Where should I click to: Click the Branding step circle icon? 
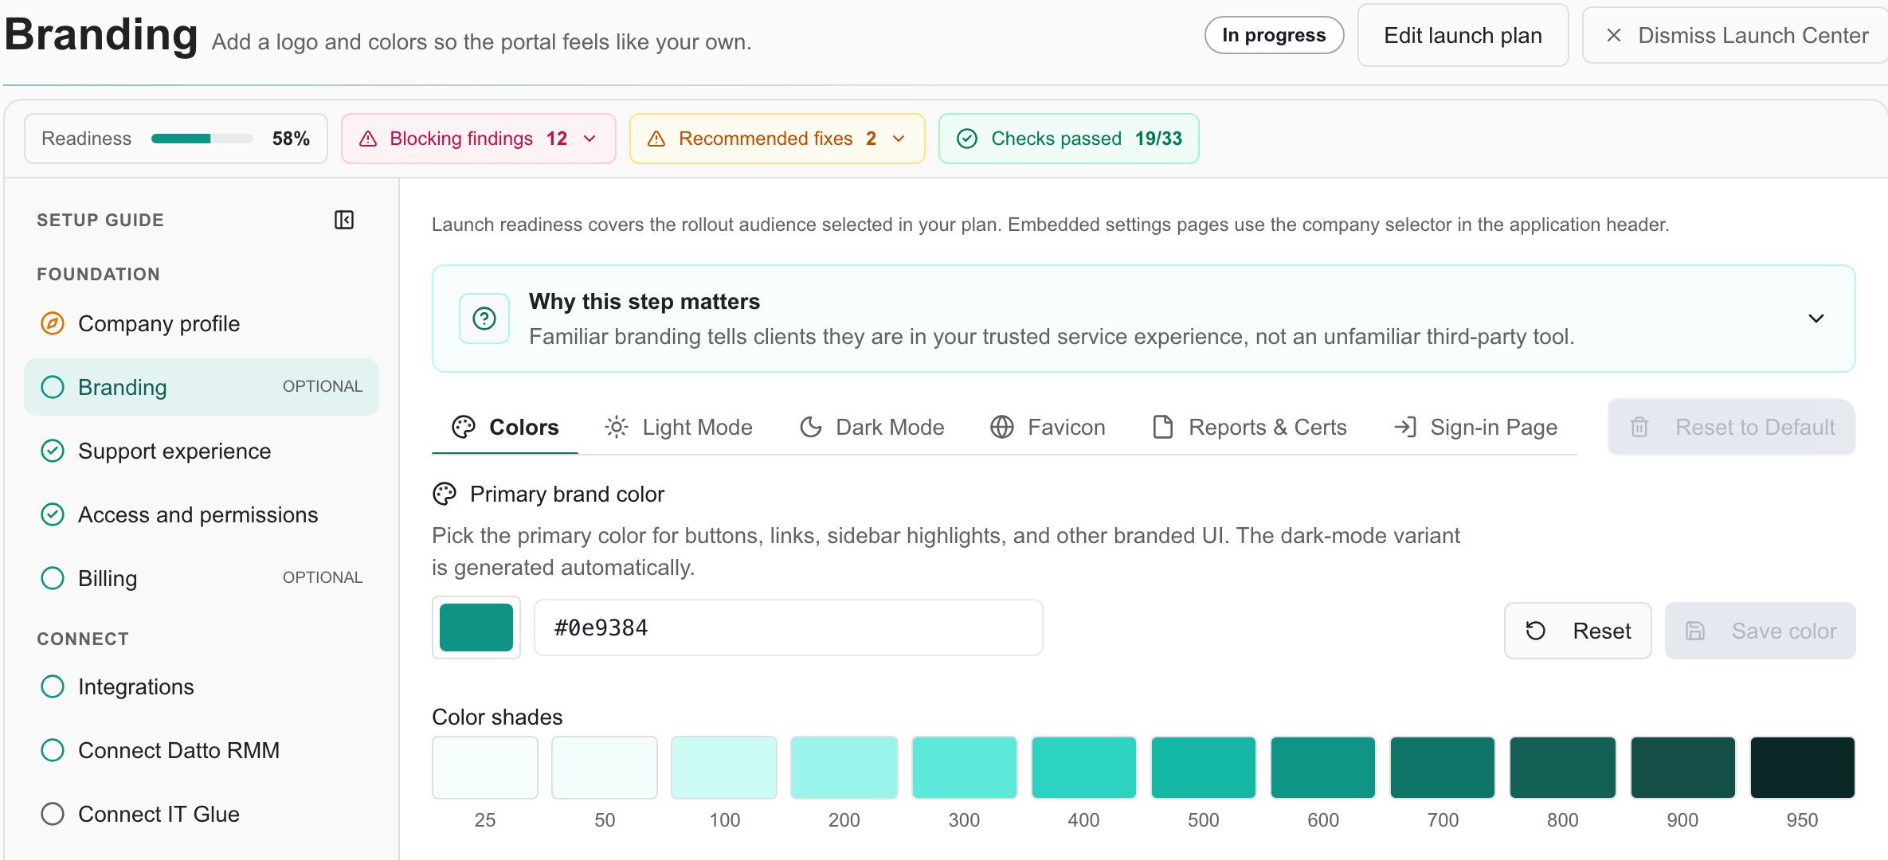tap(53, 387)
